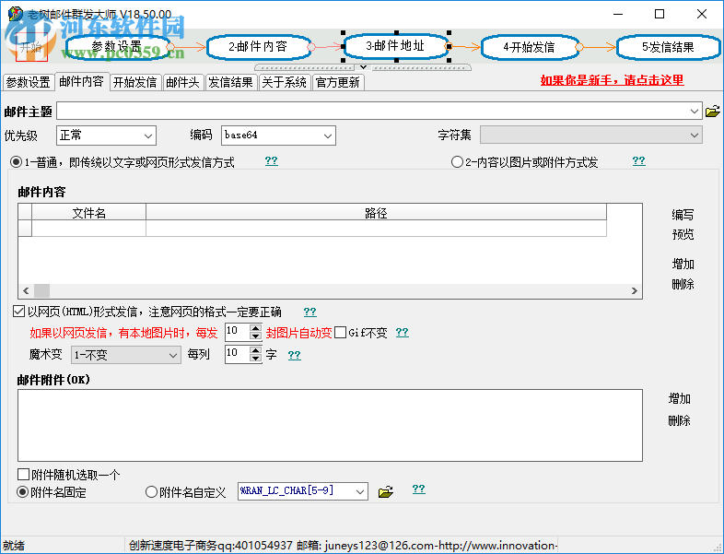This screenshot has width=724, height=554.
Task: Collapse workflow bar with chevron arrow
Action: 364,67
